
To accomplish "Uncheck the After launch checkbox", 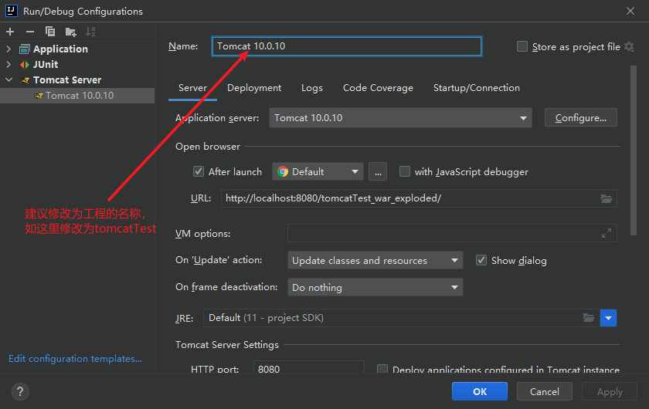I will 199,171.
